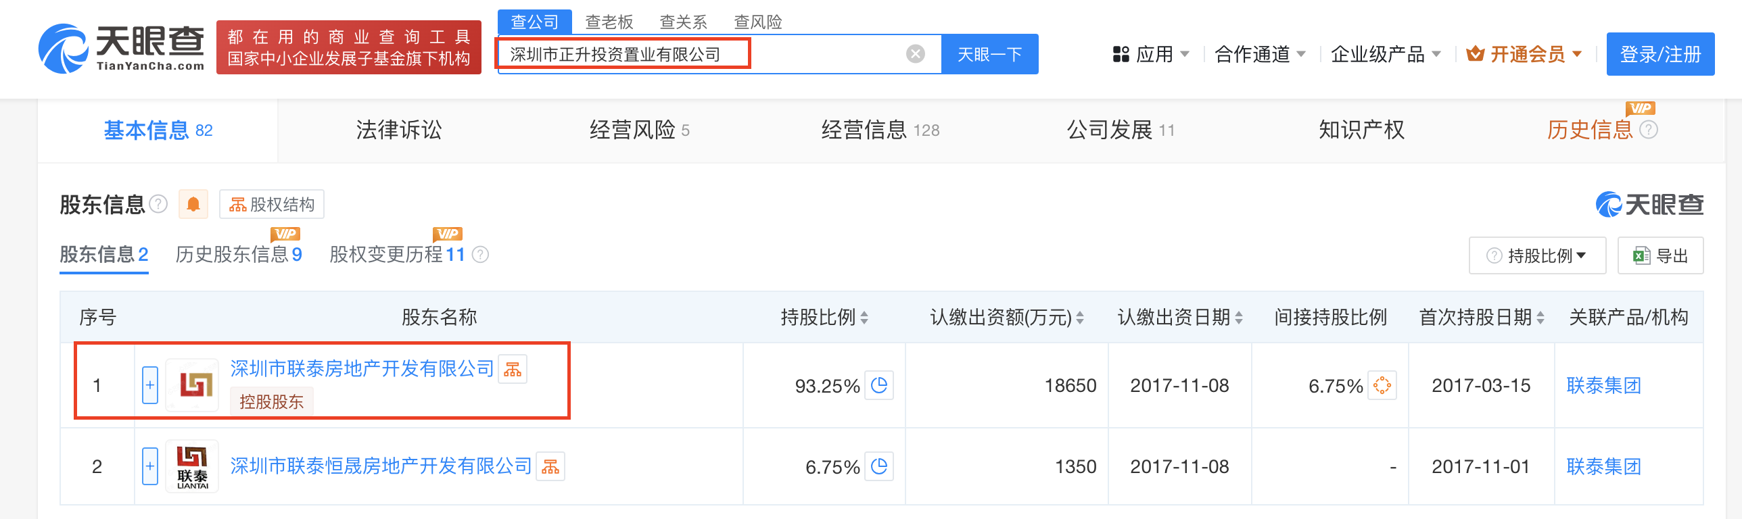
Task: Click the help icon next to 股东信息 heading
Action: pos(158,203)
